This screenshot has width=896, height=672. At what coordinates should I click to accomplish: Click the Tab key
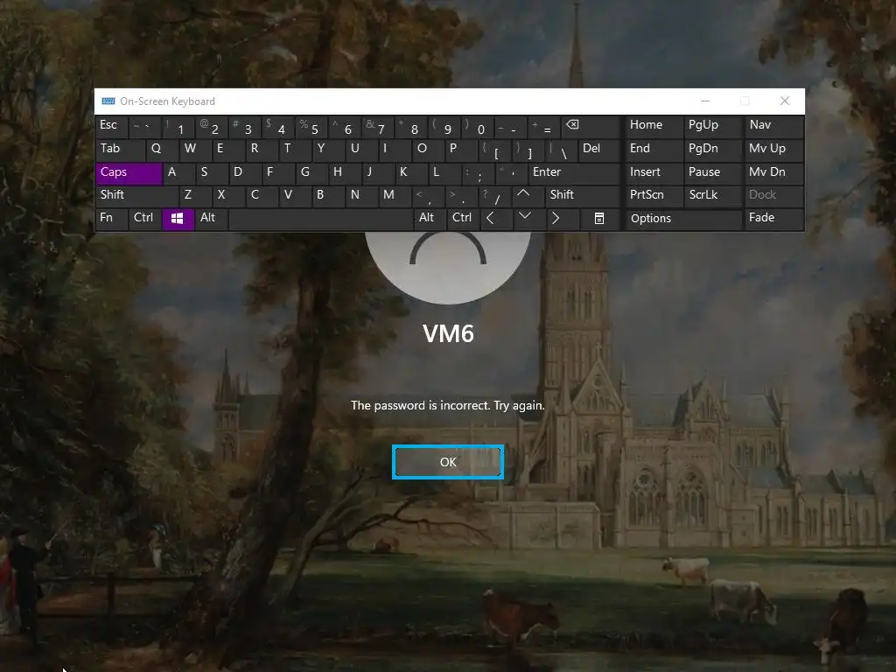coord(121,150)
